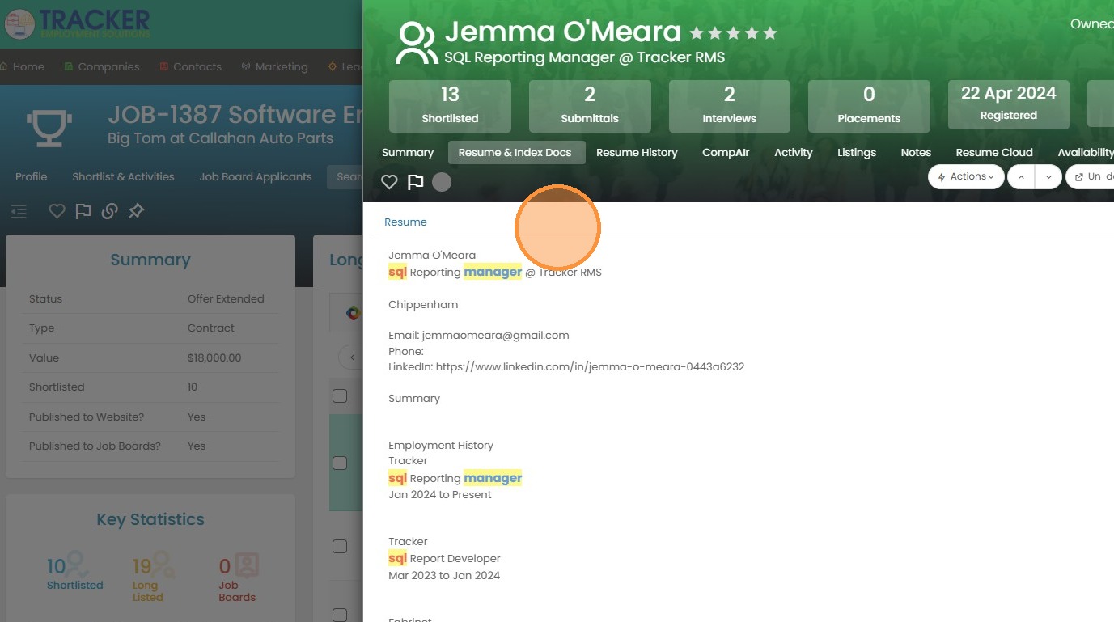The image size is (1114, 622).
Task: Click the 'Offer Extended' status value
Action: pyautogui.click(x=226, y=298)
